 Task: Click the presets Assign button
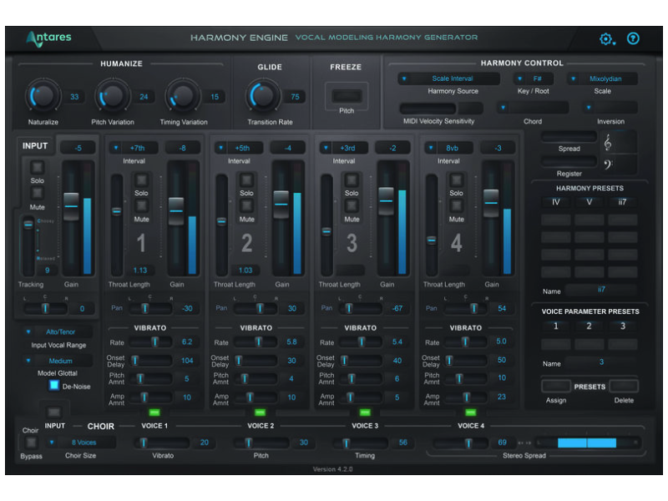556,386
